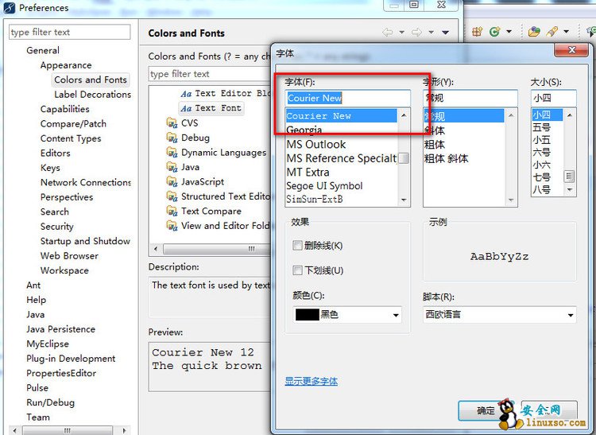
Task: Click the Back arrow in Preferences
Action: pos(387,33)
